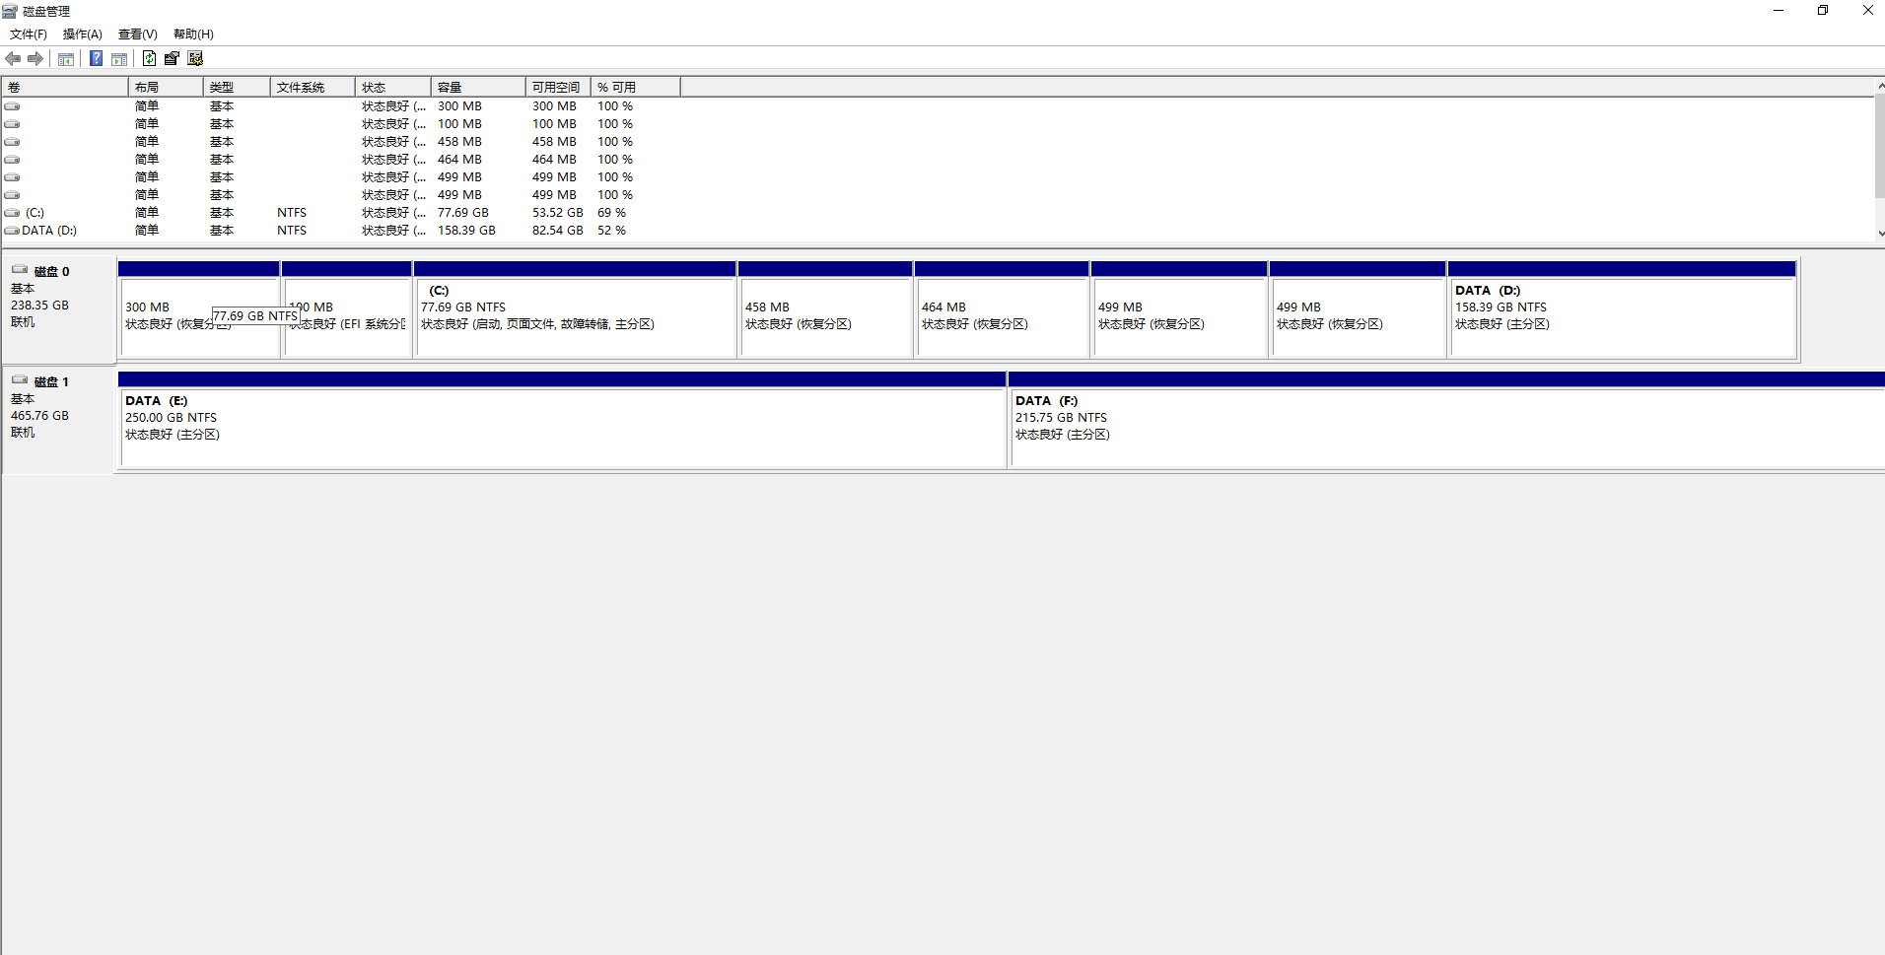The height and width of the screenshot is (955, 1885).
Task: Click the 52 % free value
Action: coord(611,231)
